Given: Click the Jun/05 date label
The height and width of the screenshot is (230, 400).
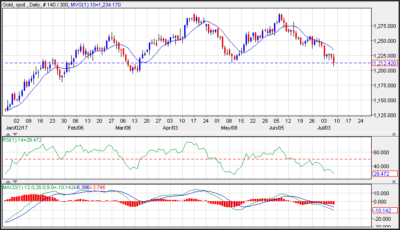Looking at the screenshot, I should tap(277, 127).
